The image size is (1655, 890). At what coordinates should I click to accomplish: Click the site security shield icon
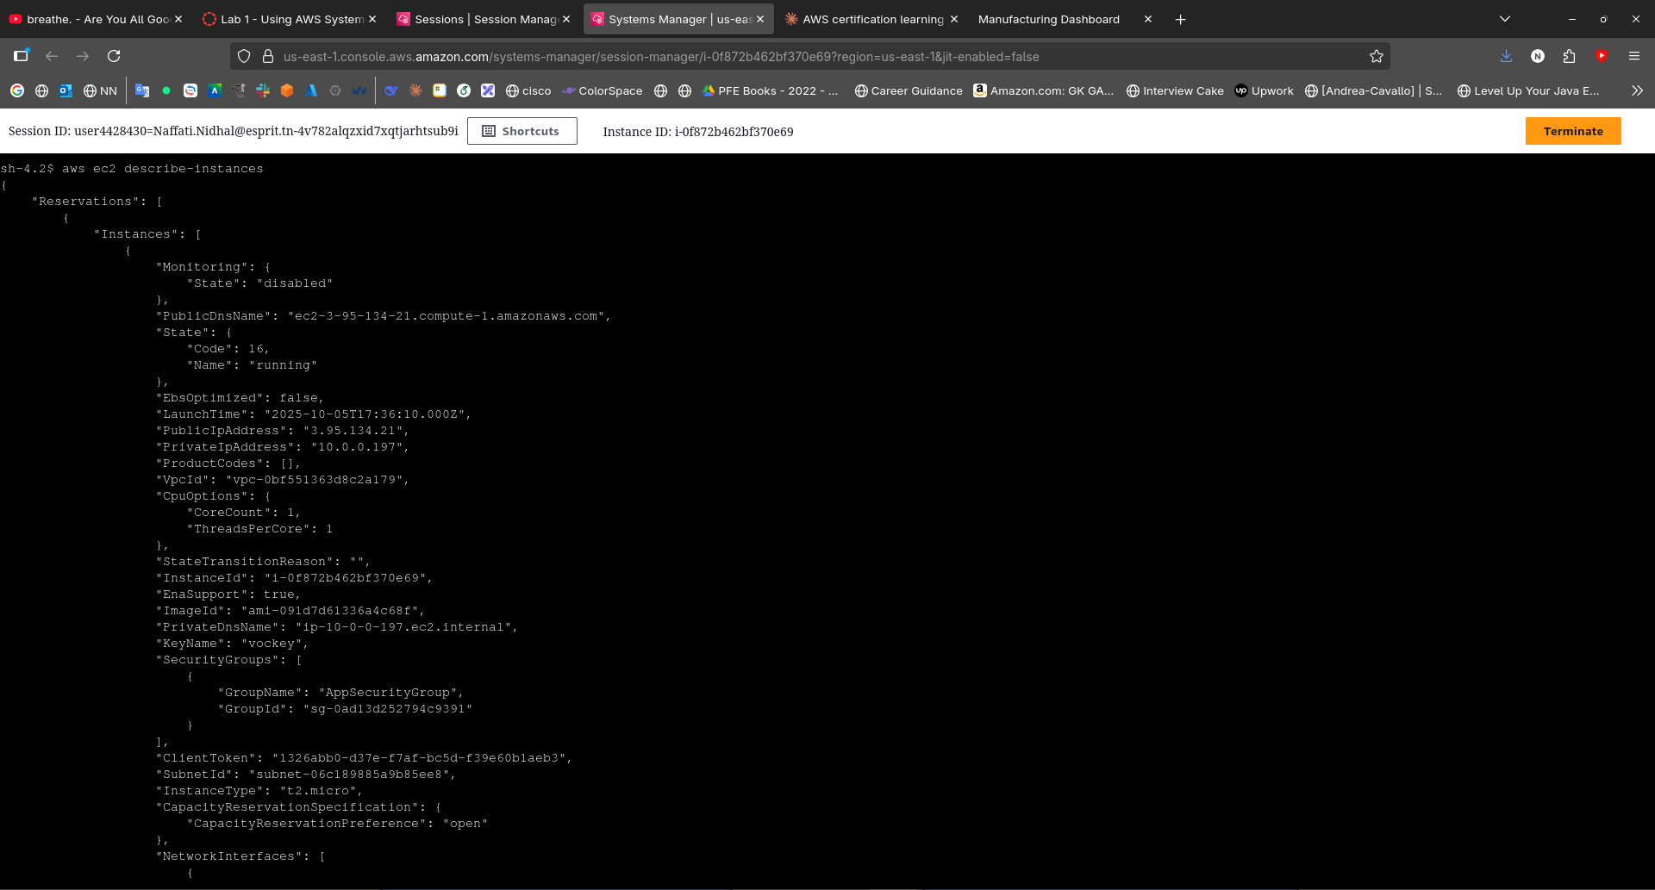pos(244,56)
